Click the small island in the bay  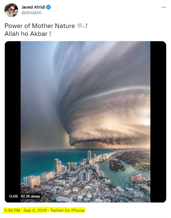pyautogui.click(x=117, y=165)
